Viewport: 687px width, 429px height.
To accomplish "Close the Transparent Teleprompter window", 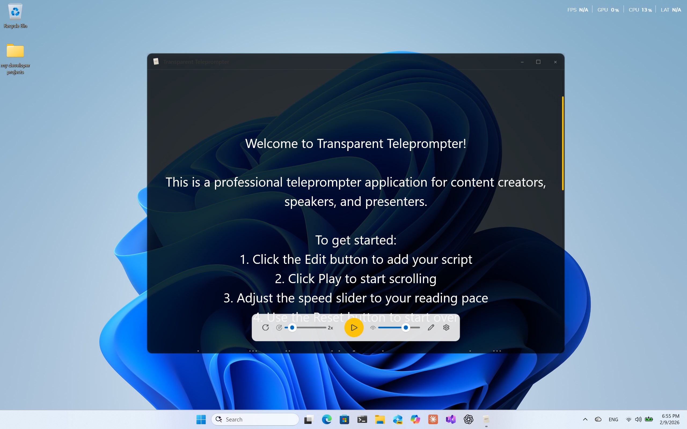I will click(555, 62).
